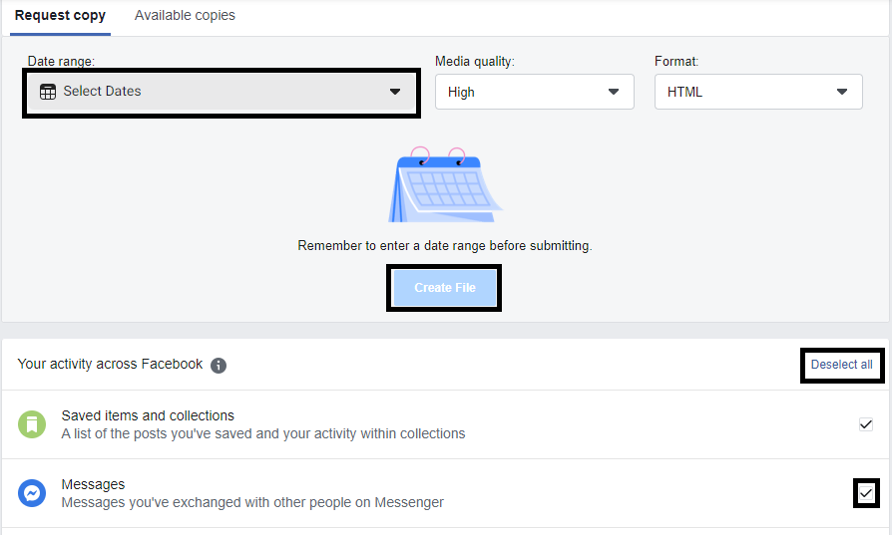Viewport: 892px width, 535px height.
Task: Open the Select Dates date range dropdown
Action: pos(220,92)
